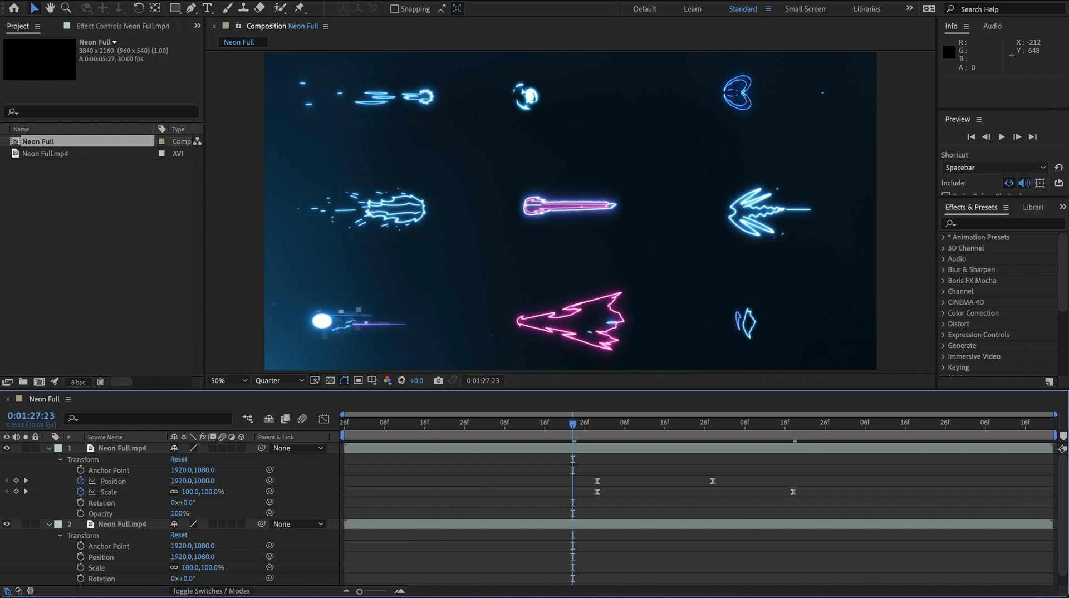The width and height of the screenshot is (1069, 598).
Task: Open the 50% magnification dropdown
Action: tap(227, 380)
